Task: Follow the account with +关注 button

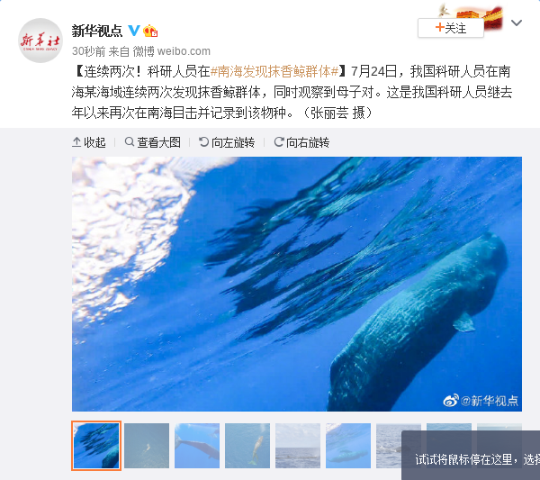Action: click(451, 28)
